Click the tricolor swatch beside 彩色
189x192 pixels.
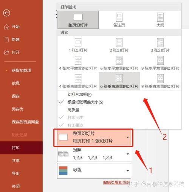point(63,171)
